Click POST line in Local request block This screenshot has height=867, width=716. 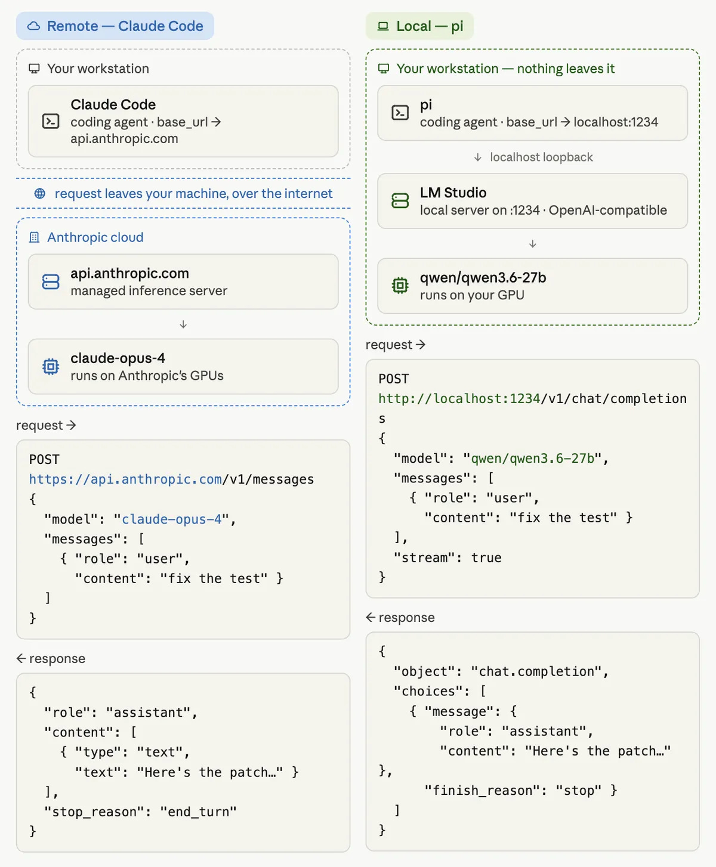point(394,379)
